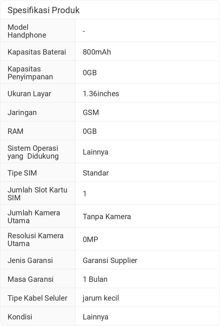Select the 1.36inches screen size value
The image size is (220, 326).
click(101, 94)
